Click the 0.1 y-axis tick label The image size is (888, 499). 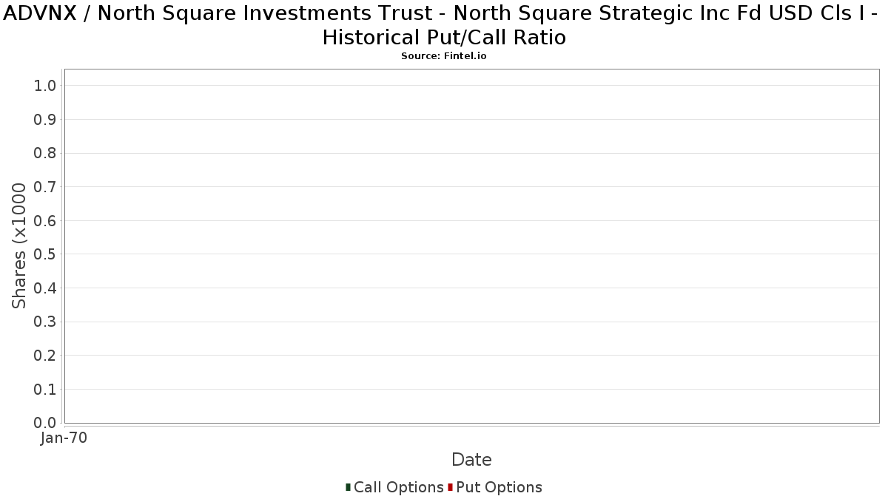click(45, 390)
